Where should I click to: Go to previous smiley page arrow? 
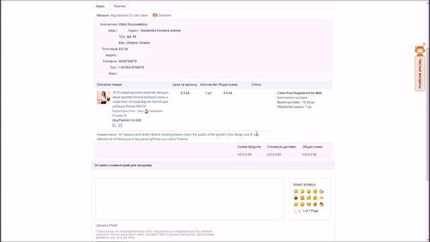(296, 211)
